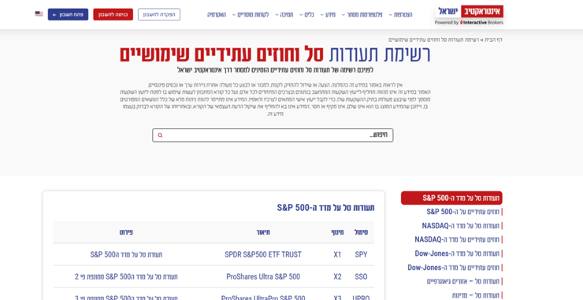The height and width of the screenshot is (300, 583).
Task: Click the תיאור column header
Action: pos(263,232)
